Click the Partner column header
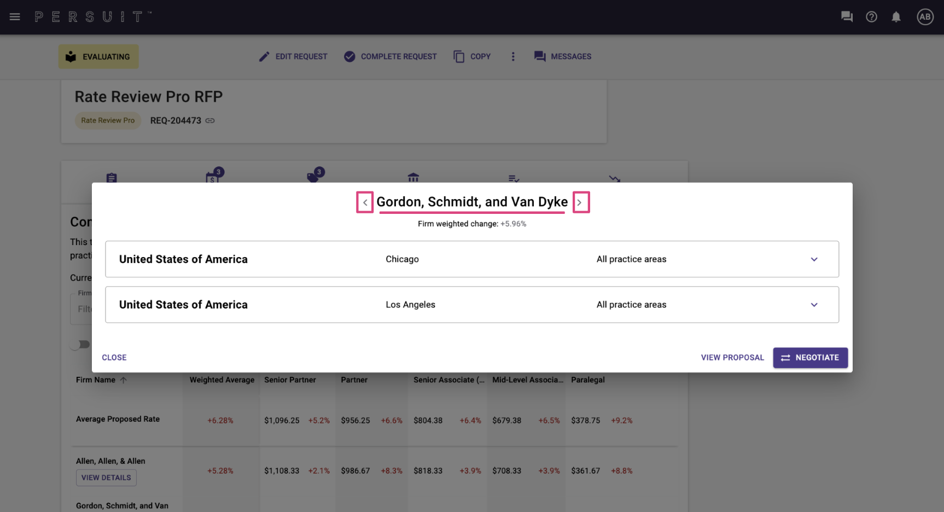Screen dimensions: 944x512 pos(354,380)
